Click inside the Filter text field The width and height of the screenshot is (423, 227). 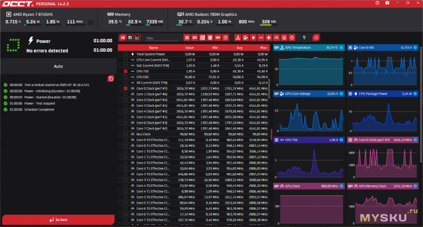pyautogui.click(x=162, y=38)
